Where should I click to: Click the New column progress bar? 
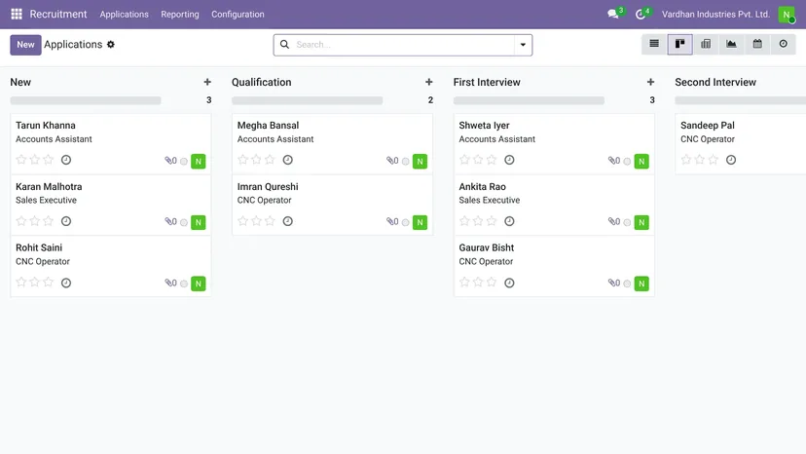pos(86,101)
